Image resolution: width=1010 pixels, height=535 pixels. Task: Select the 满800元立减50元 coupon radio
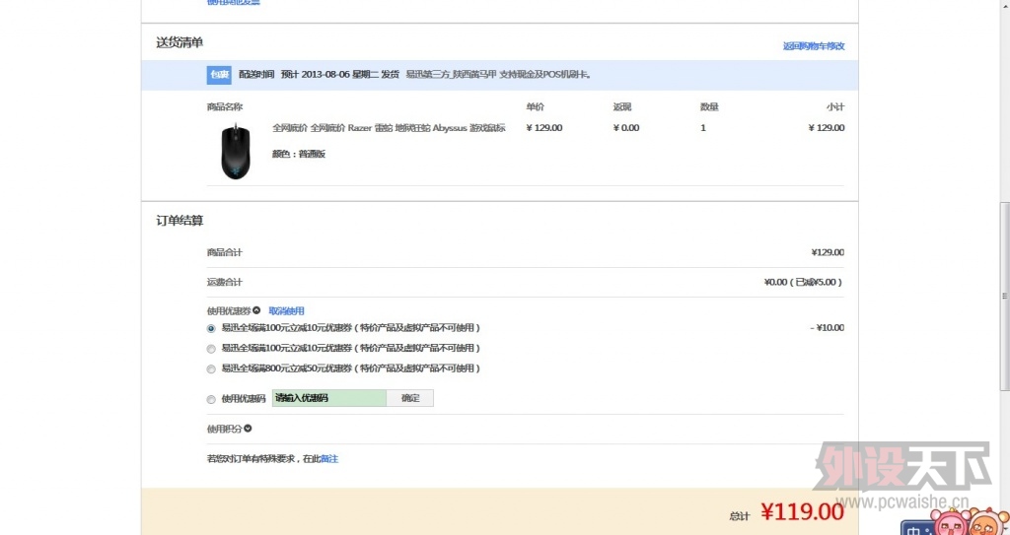coord(211,369)
